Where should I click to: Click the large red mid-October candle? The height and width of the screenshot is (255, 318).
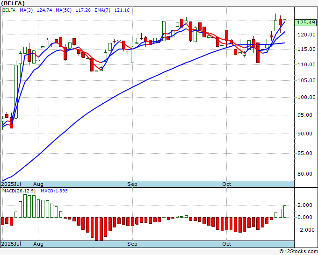258,53
